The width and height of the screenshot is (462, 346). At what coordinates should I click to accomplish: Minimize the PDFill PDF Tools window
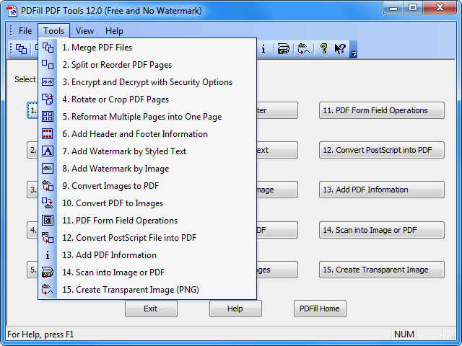tap(393, 8)
